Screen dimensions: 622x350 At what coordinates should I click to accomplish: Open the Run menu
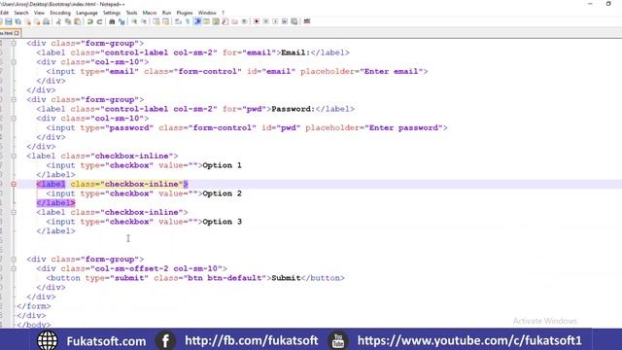pyautogui.click(x=166, y=13)
